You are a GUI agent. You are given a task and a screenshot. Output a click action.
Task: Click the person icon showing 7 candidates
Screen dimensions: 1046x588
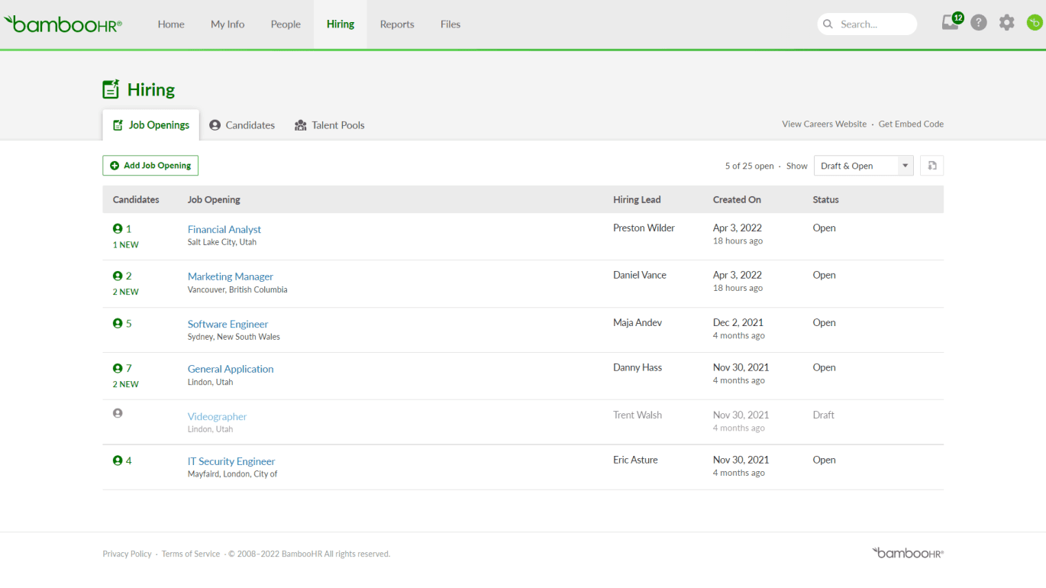pos(118,367)
